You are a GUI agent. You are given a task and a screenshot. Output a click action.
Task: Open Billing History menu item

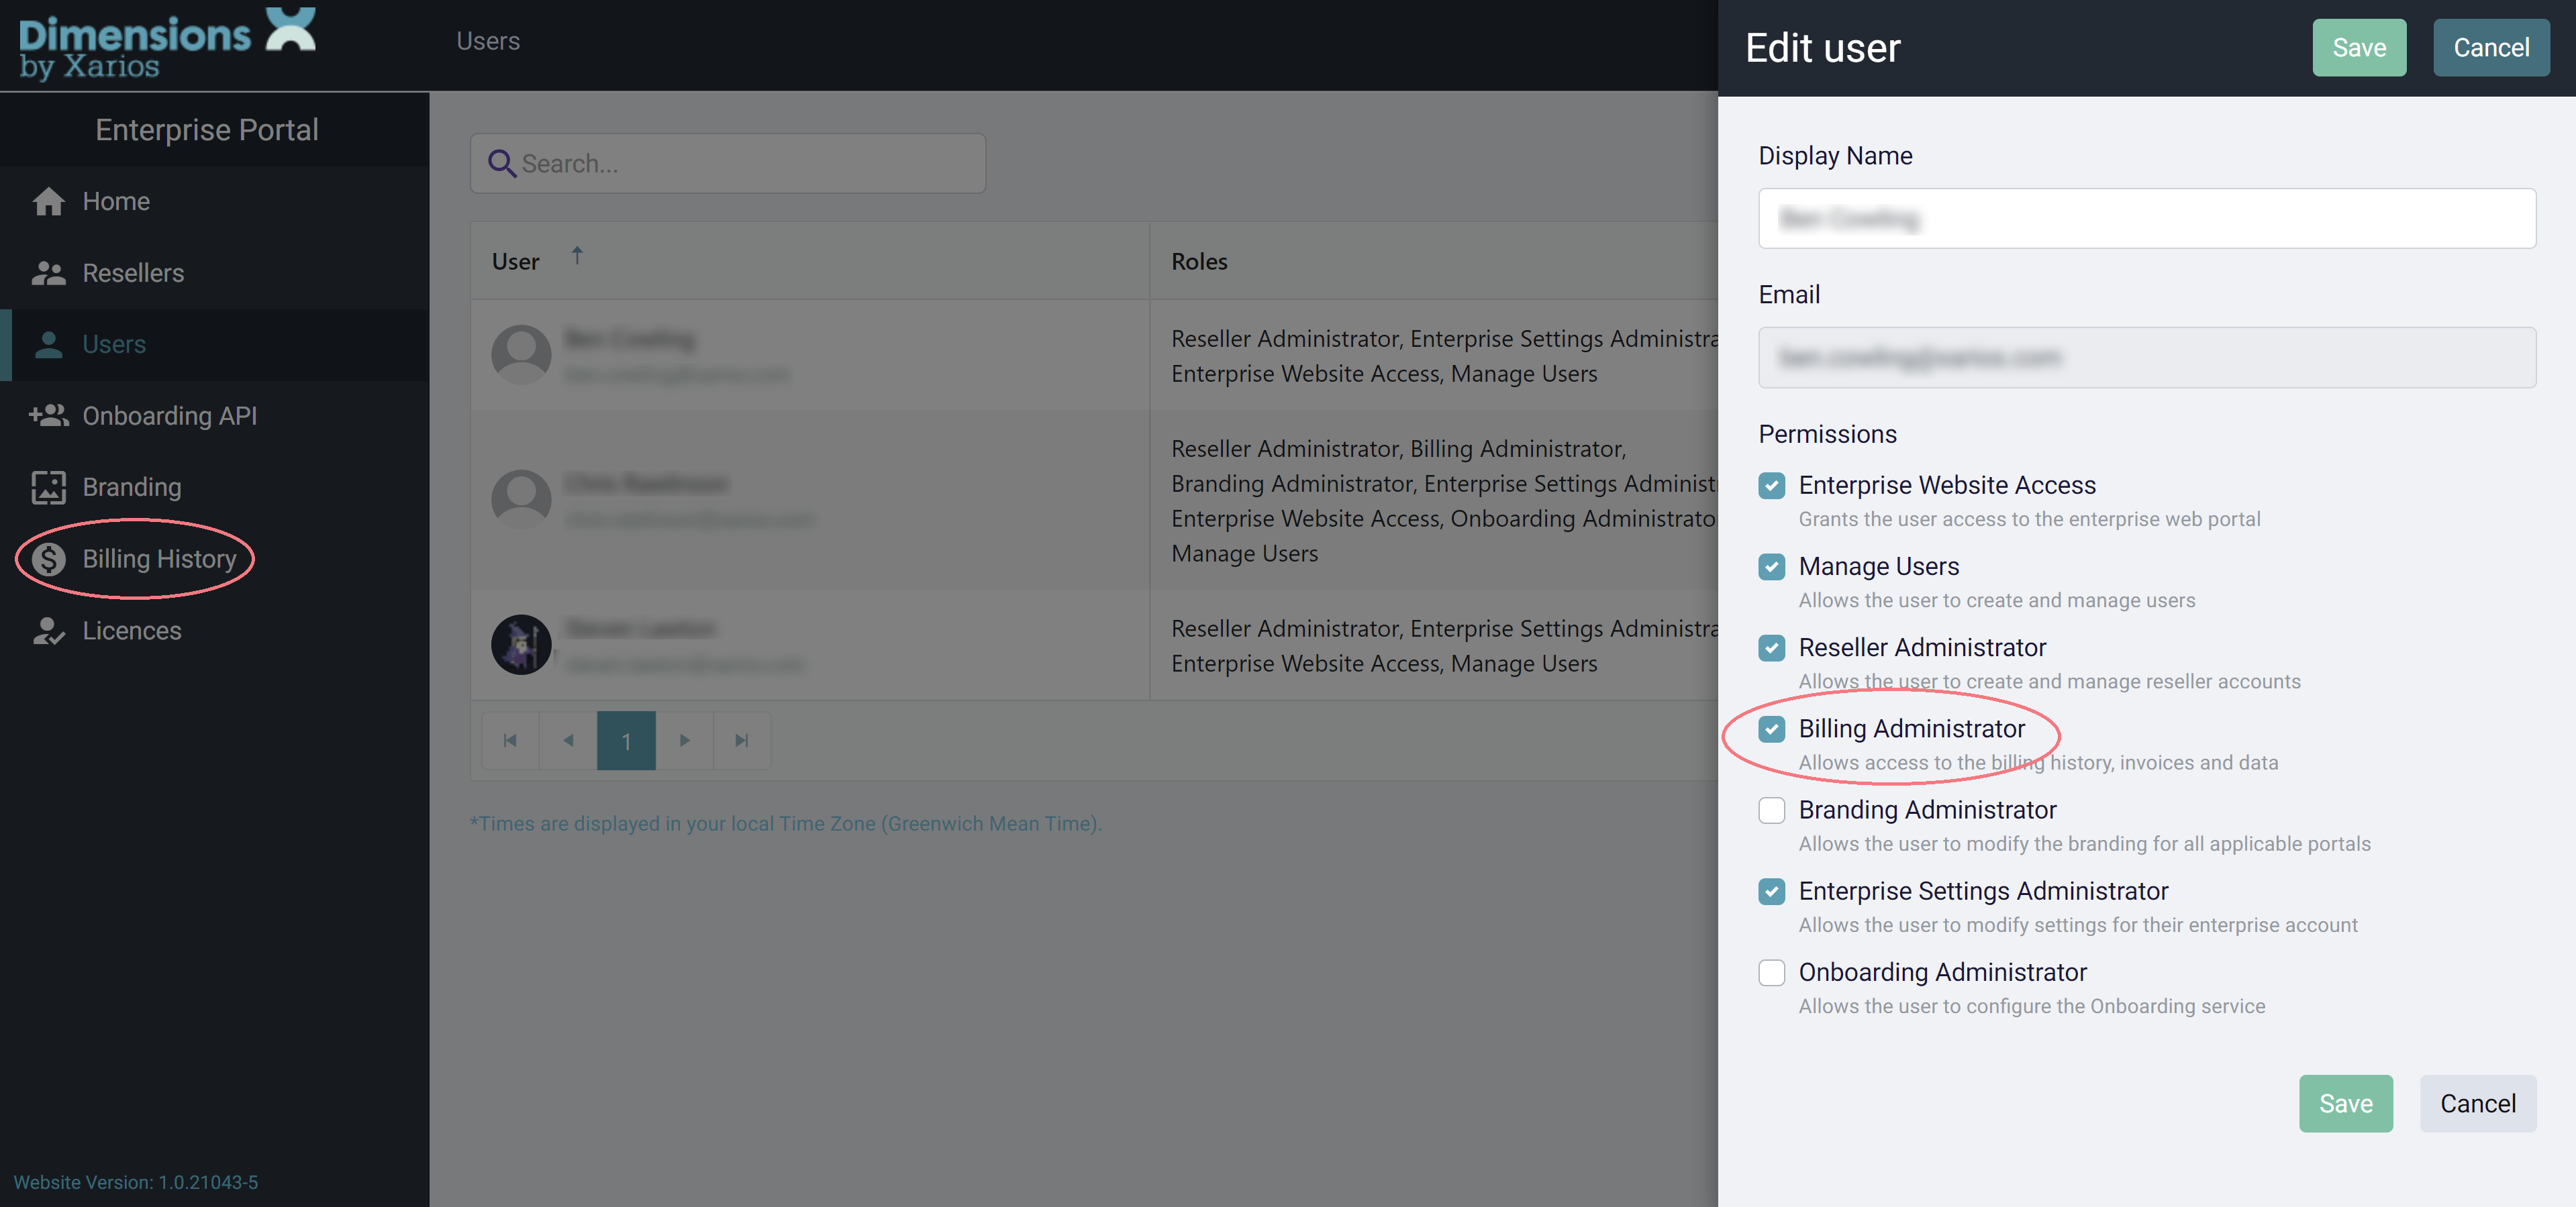pos(214,559)
